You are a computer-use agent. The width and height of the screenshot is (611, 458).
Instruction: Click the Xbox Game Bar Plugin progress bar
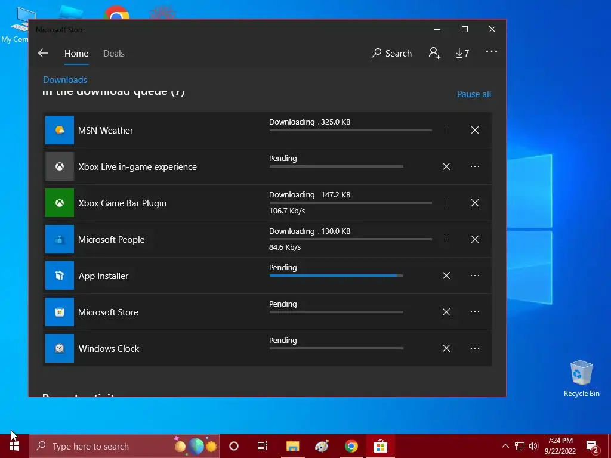pos(351,203)
